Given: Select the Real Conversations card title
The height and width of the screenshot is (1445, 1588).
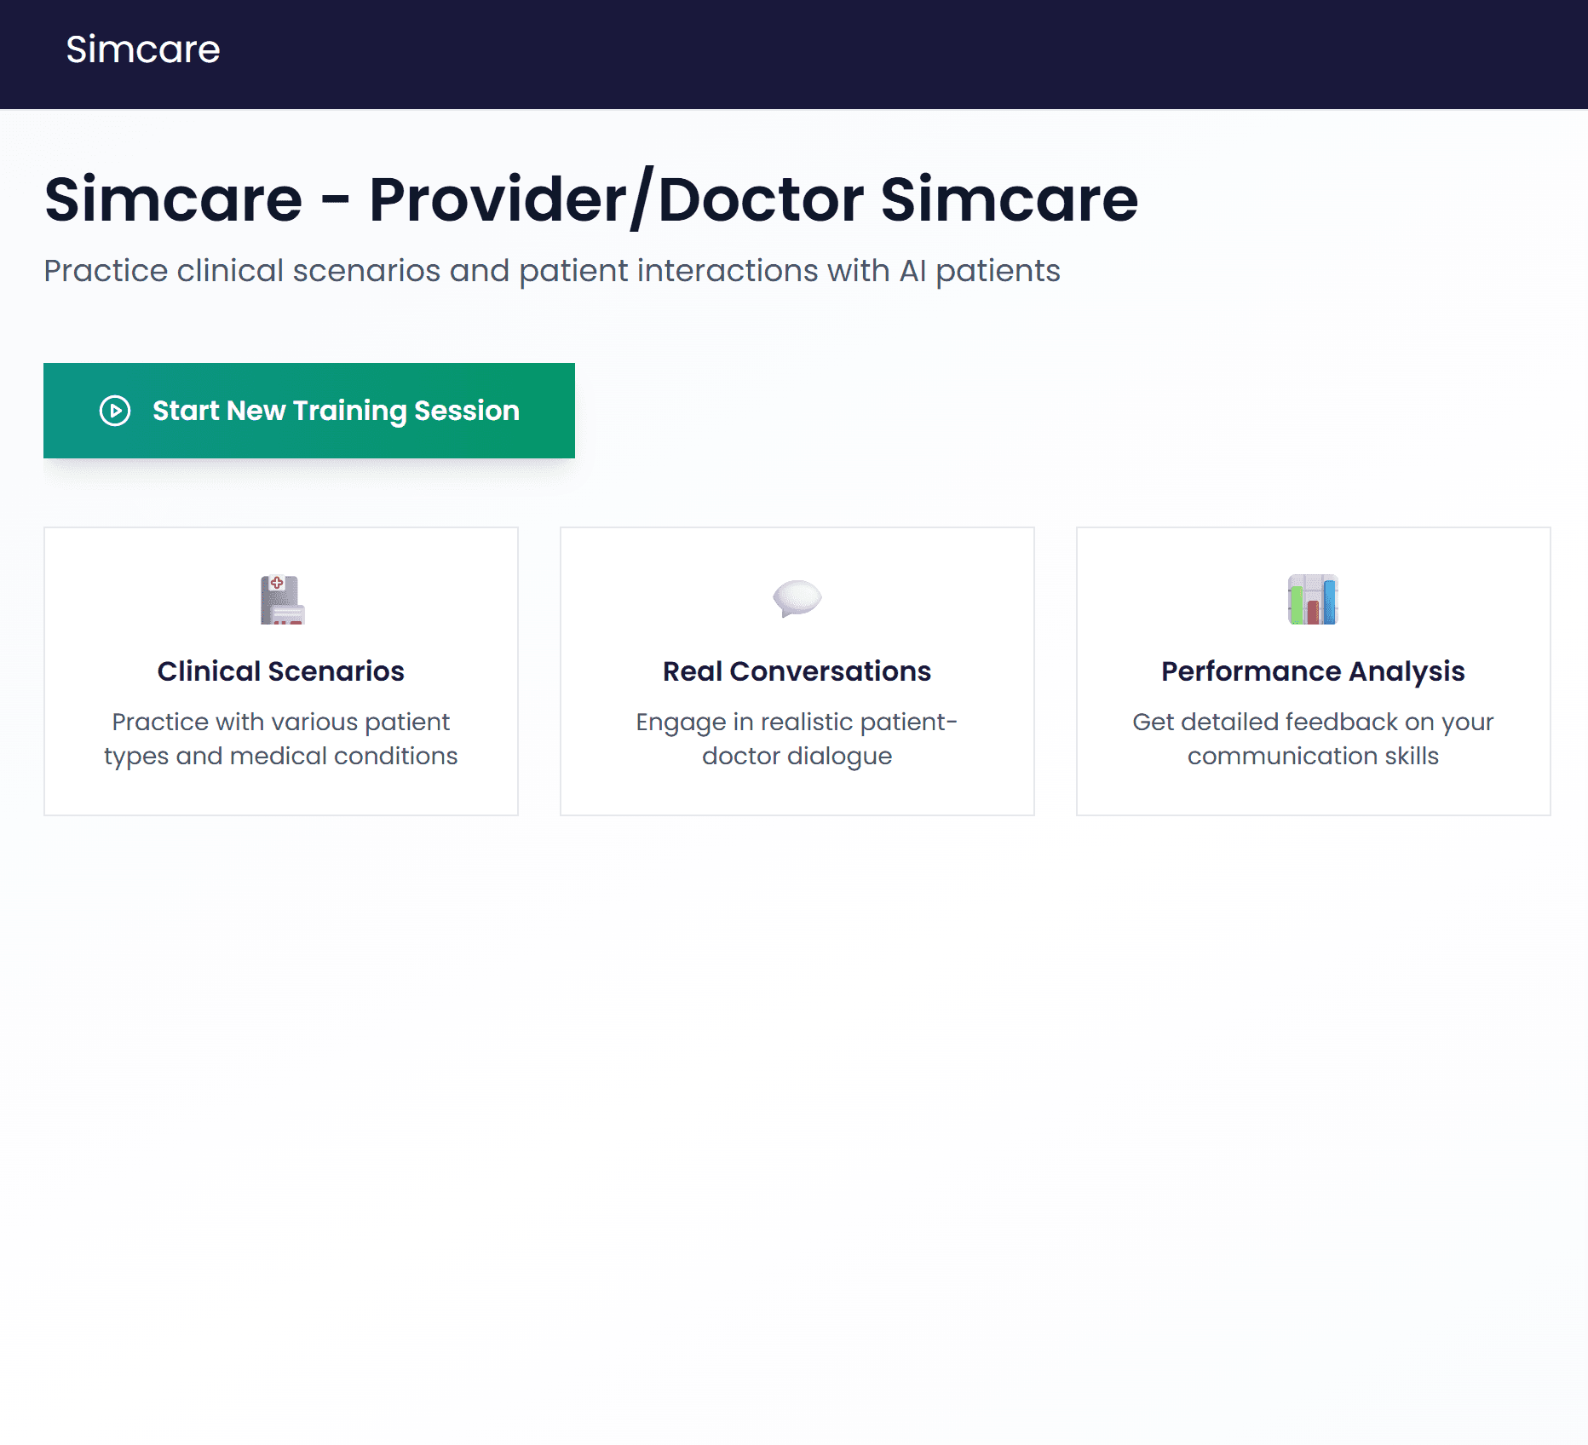Looking at the screenshot, I should 797,671.
